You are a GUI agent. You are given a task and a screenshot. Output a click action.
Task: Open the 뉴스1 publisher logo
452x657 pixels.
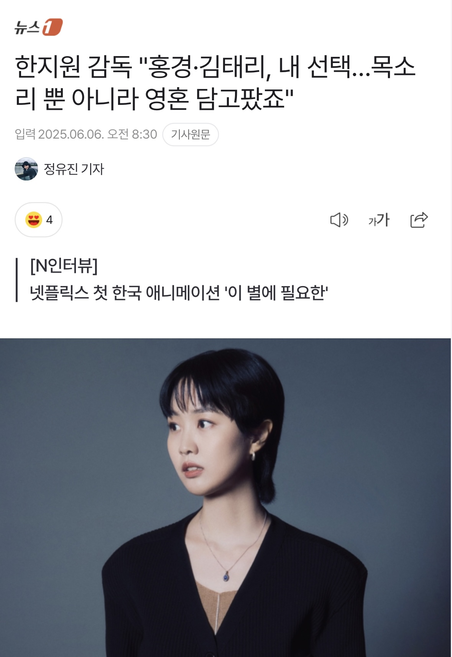[38, 27]
